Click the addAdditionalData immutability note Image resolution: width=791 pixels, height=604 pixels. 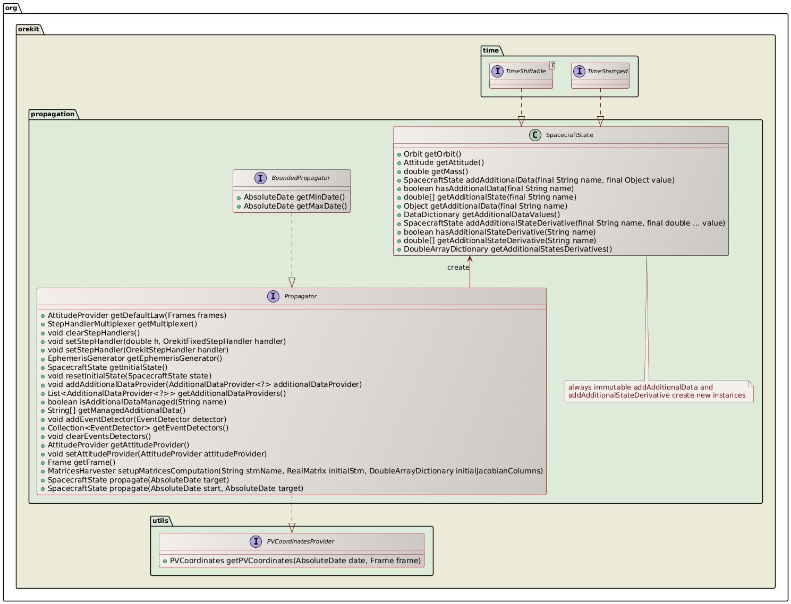(659, 392)
